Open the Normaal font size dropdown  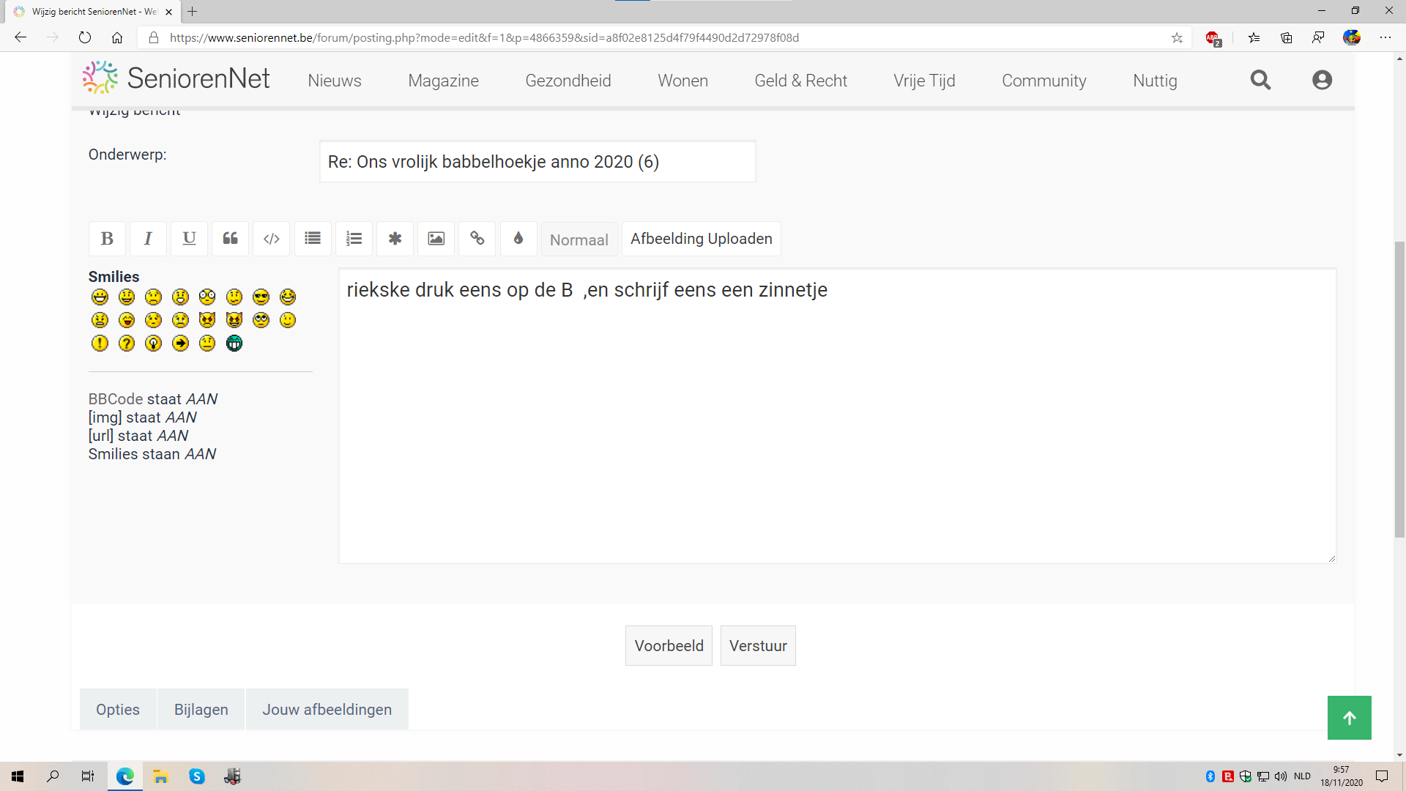tap(579, 239)
